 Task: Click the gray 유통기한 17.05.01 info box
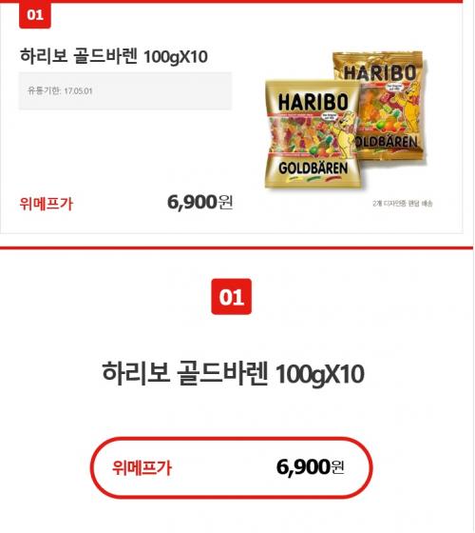pyautogui.click(x=125, y=90)
